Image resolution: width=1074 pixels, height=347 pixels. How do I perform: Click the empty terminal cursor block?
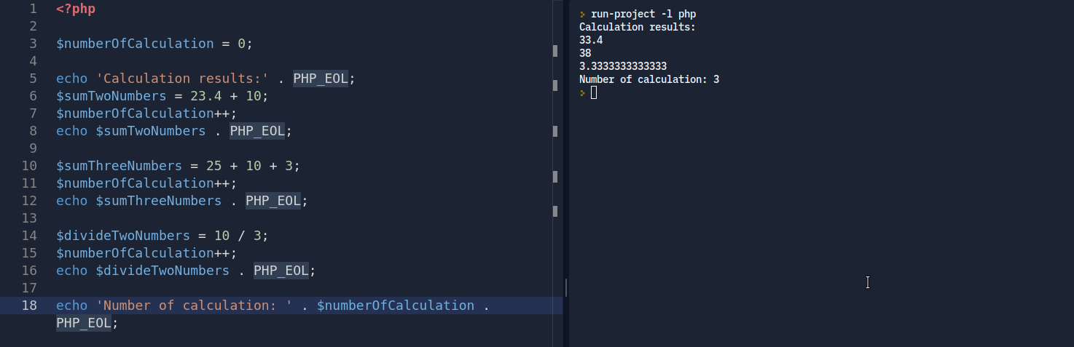click(x=594, y=92)
